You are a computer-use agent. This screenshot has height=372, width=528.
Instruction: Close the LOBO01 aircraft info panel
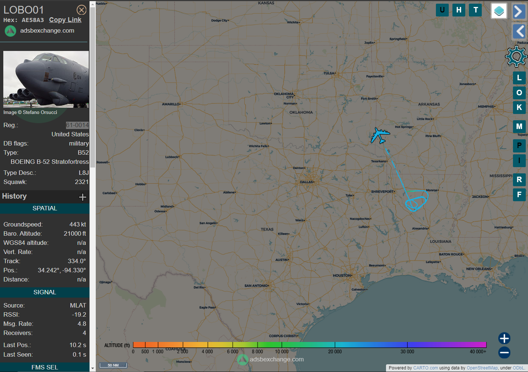click(x=81, y=10)
